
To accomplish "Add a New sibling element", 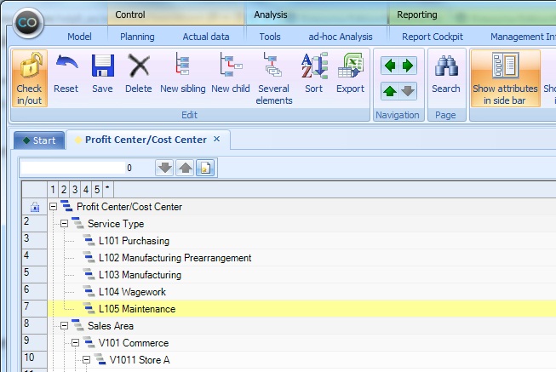I will [x=183, y=73].
